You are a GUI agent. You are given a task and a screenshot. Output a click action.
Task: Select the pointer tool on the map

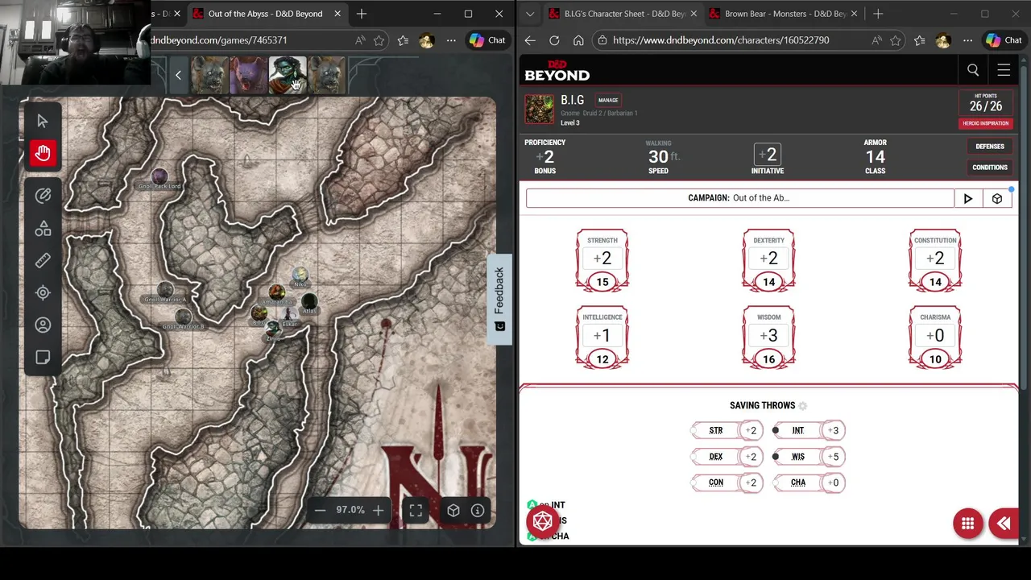pyautogui.click(x=43, y=121)
